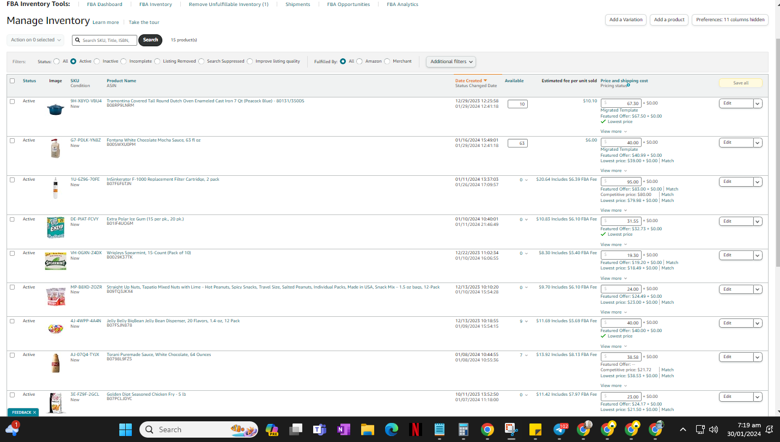
Task: Click the black Search button
Action: coord(151,40)
